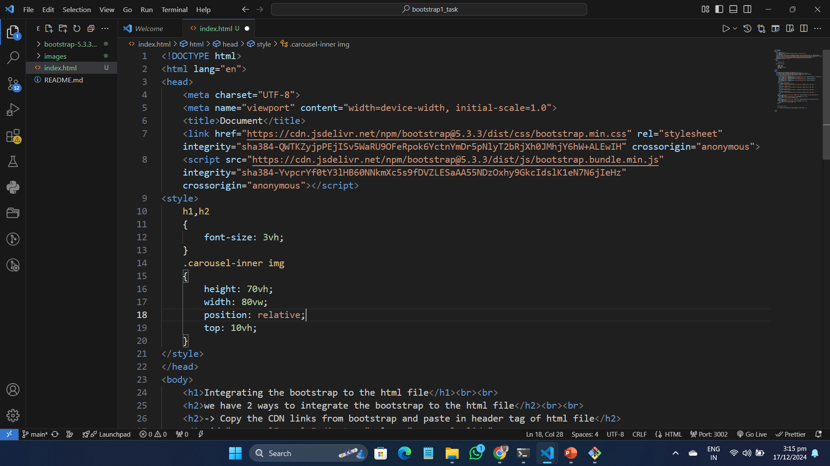830x466 pixels.
Task: Toggle the secondary side bar layout
Action: pyautogui.click(x=747, y=9)
